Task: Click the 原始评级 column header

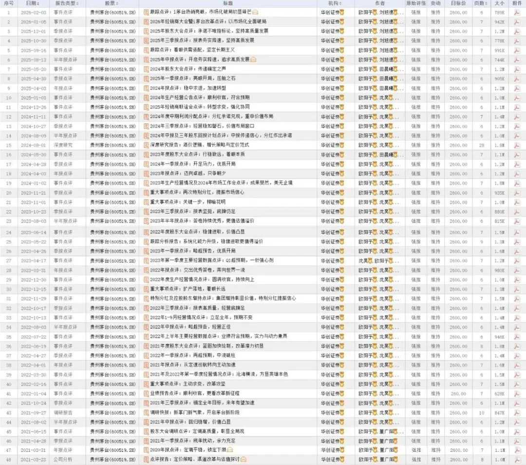Action: (x=416, y=3)
